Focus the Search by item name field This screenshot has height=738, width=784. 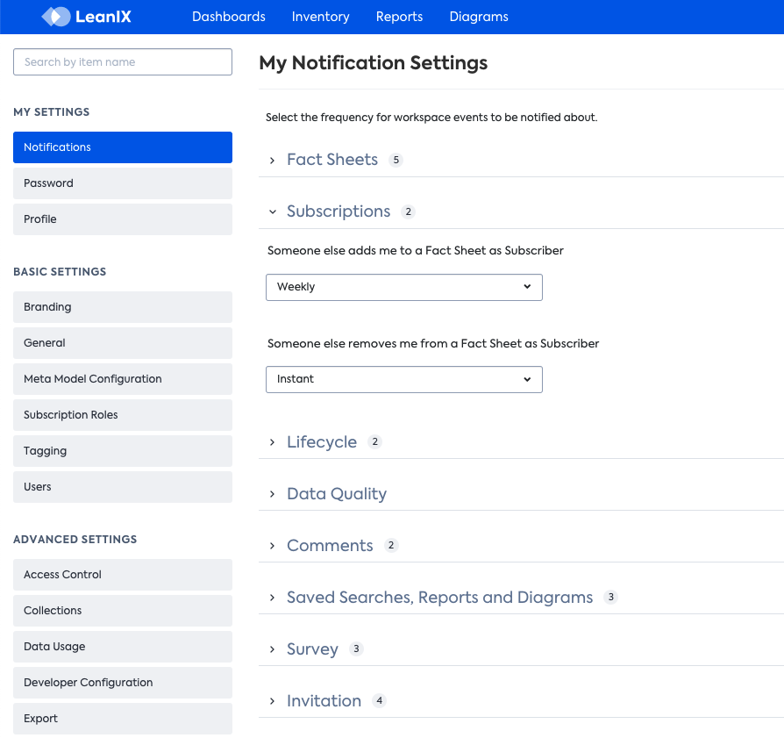123,62
